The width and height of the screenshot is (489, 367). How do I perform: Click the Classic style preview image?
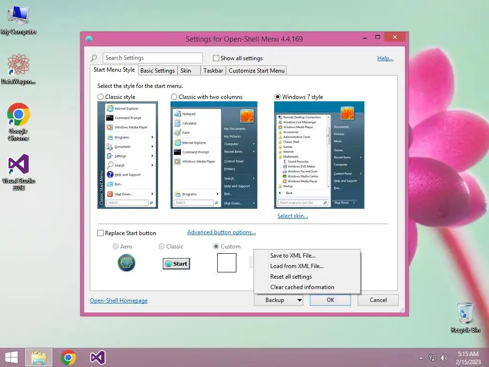tap(128, 155)
